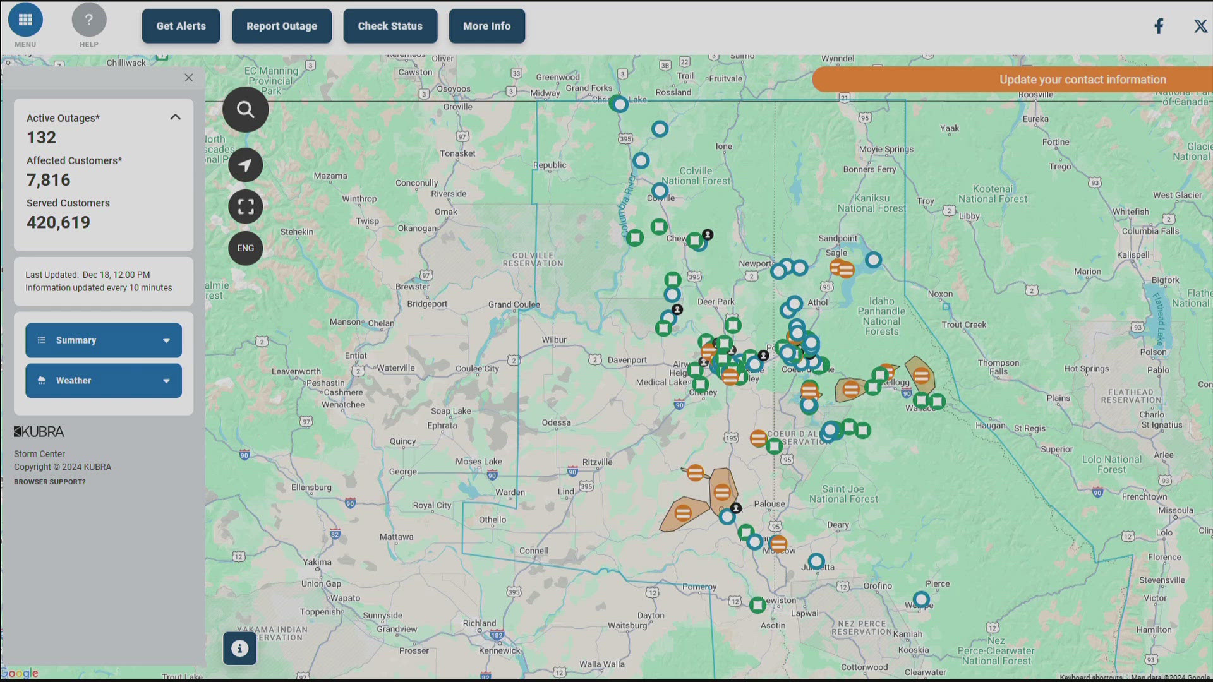The width and height of the screenshot is (1213, 682).
Task: Click the locate-me arrow button
Action: pos(245,165)
